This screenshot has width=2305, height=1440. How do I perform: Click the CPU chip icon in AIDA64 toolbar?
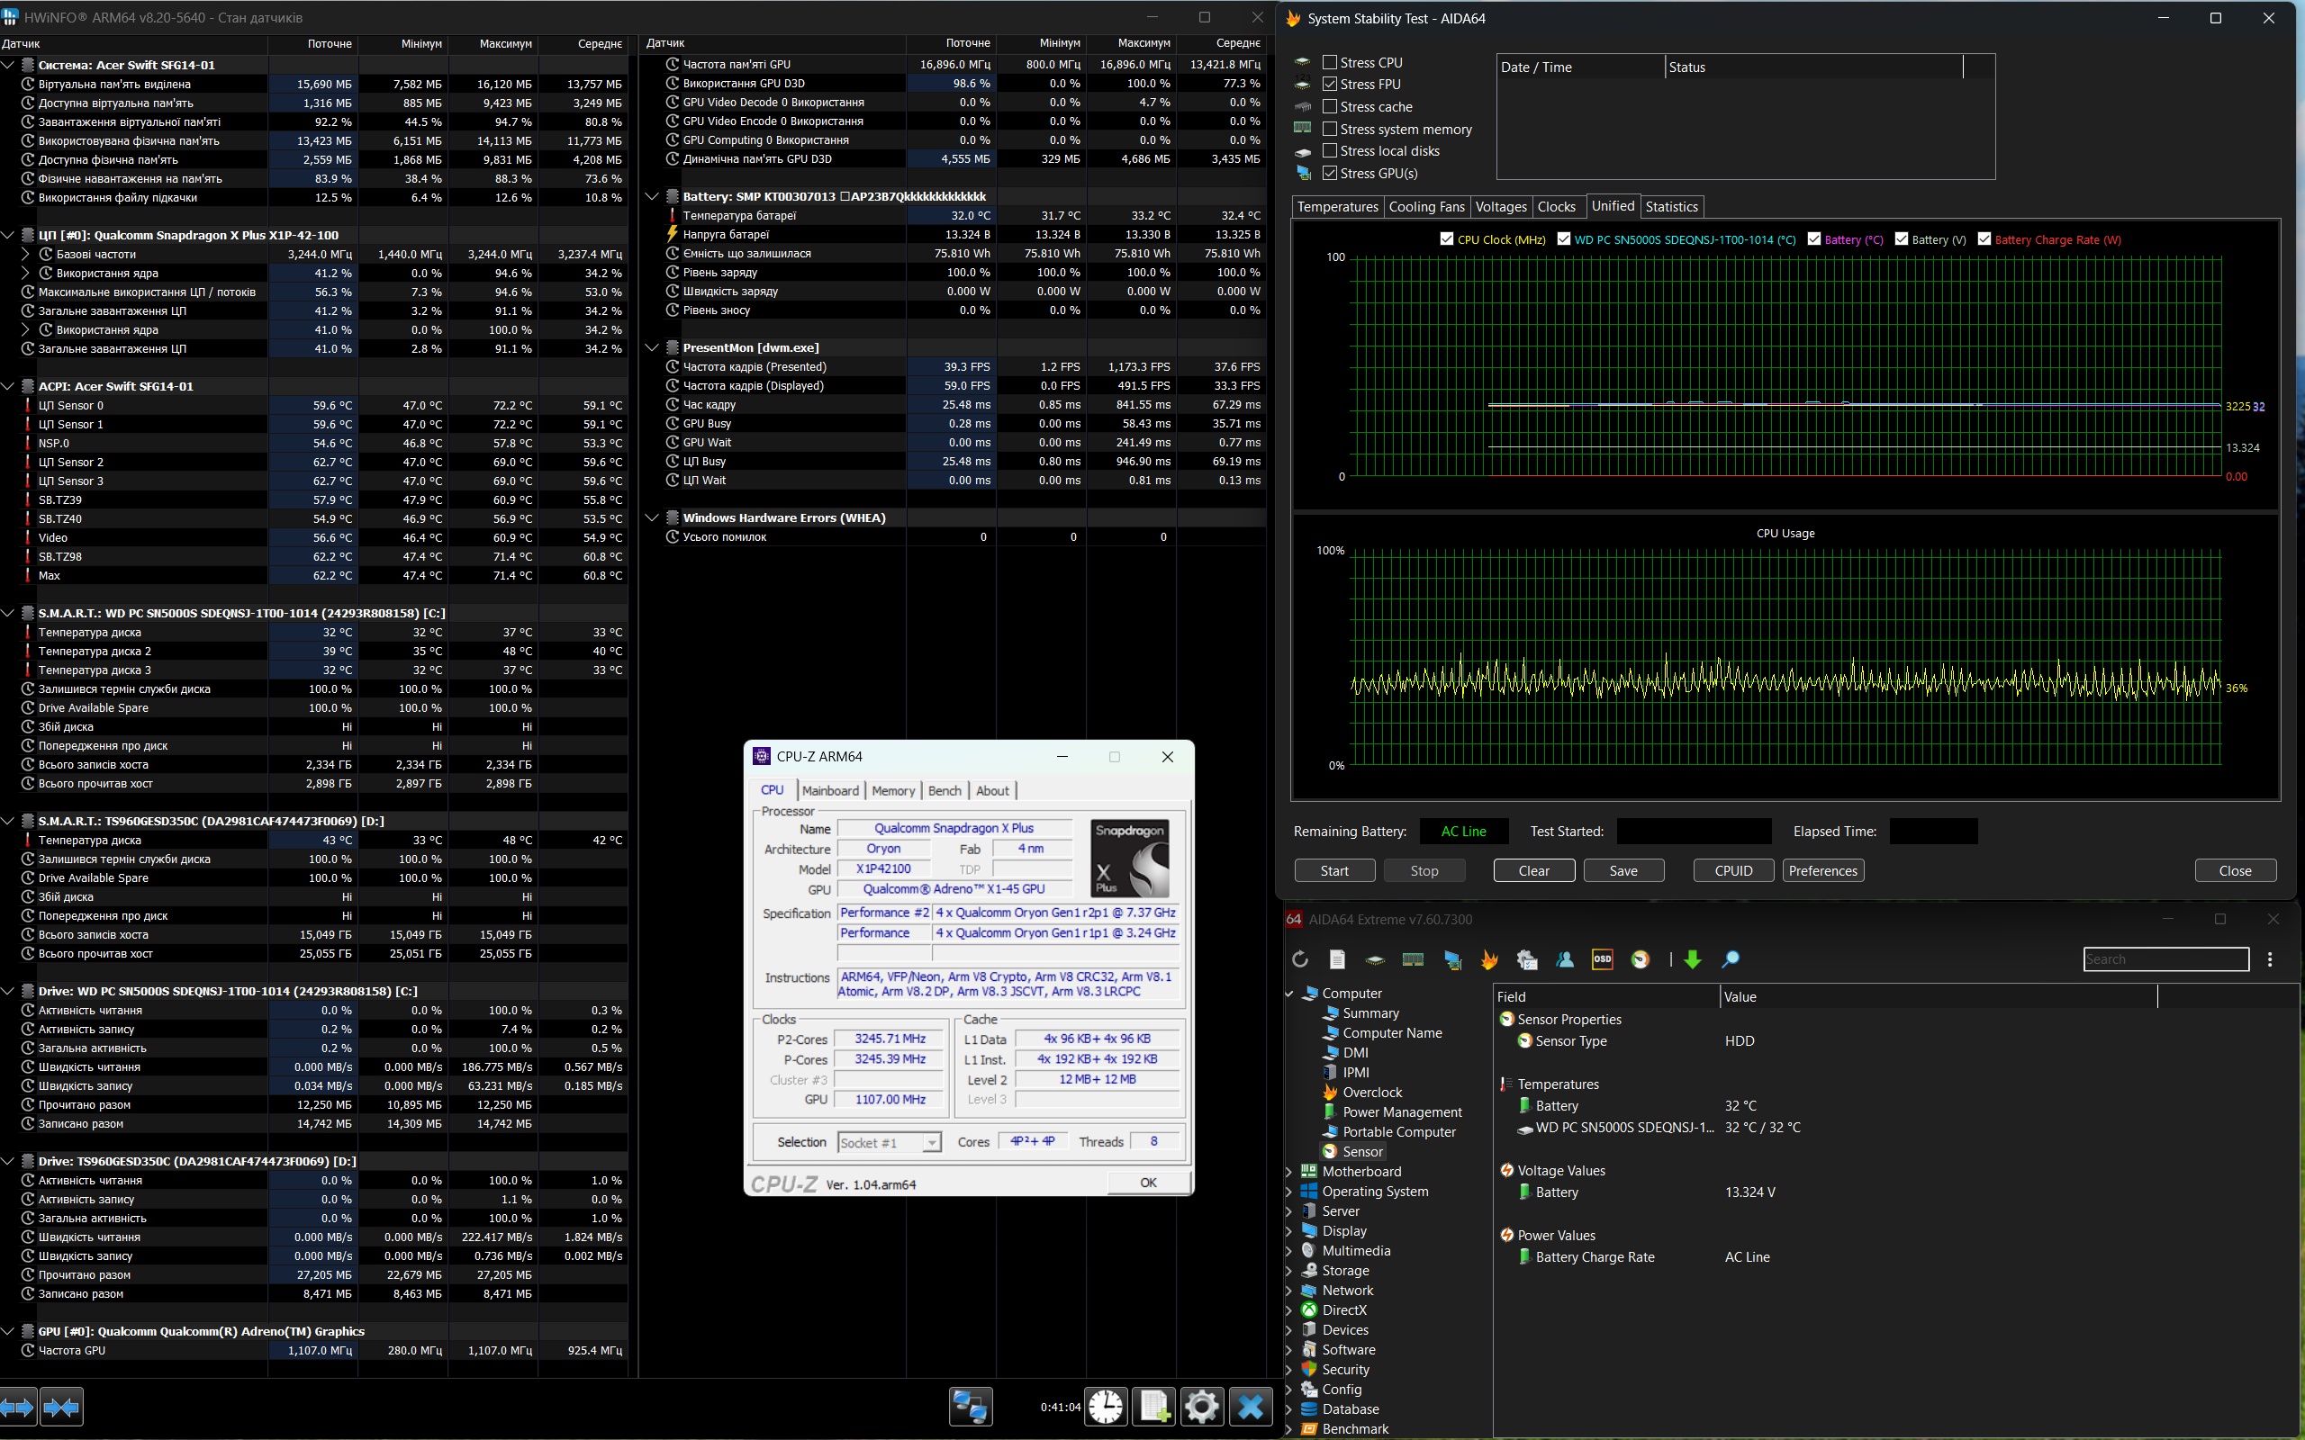tap(1374, 959)
